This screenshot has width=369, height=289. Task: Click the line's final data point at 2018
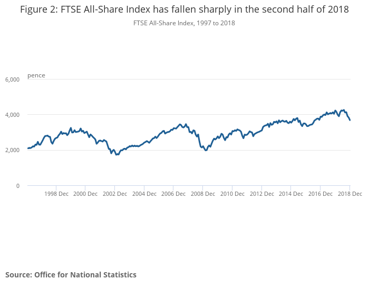350,121
